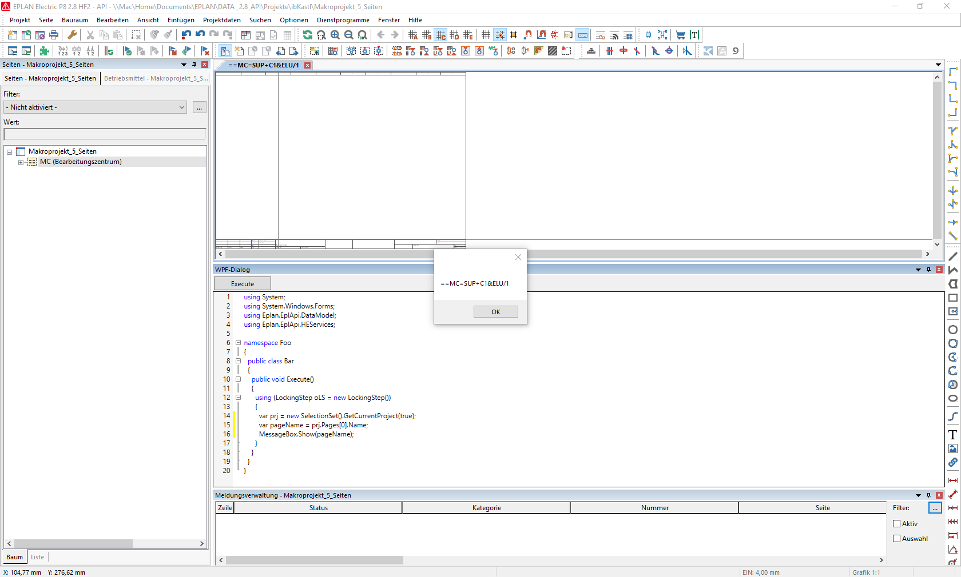
Task: Switch to the Betriebsmittel tab
Action: (x=156, y=78)
